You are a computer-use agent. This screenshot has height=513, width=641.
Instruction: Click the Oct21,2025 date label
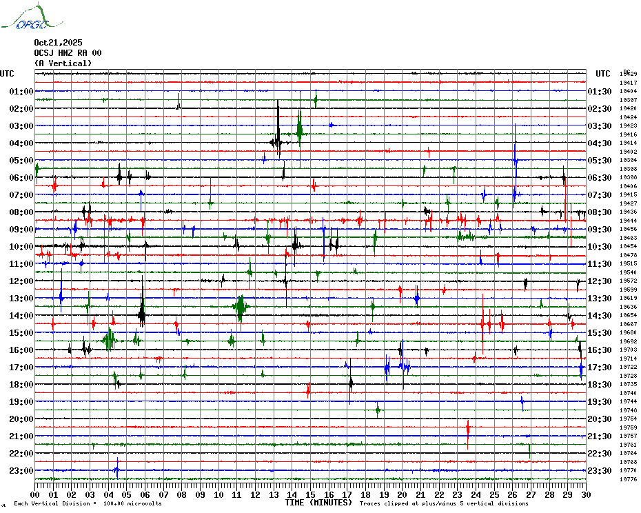coord(58,43)
